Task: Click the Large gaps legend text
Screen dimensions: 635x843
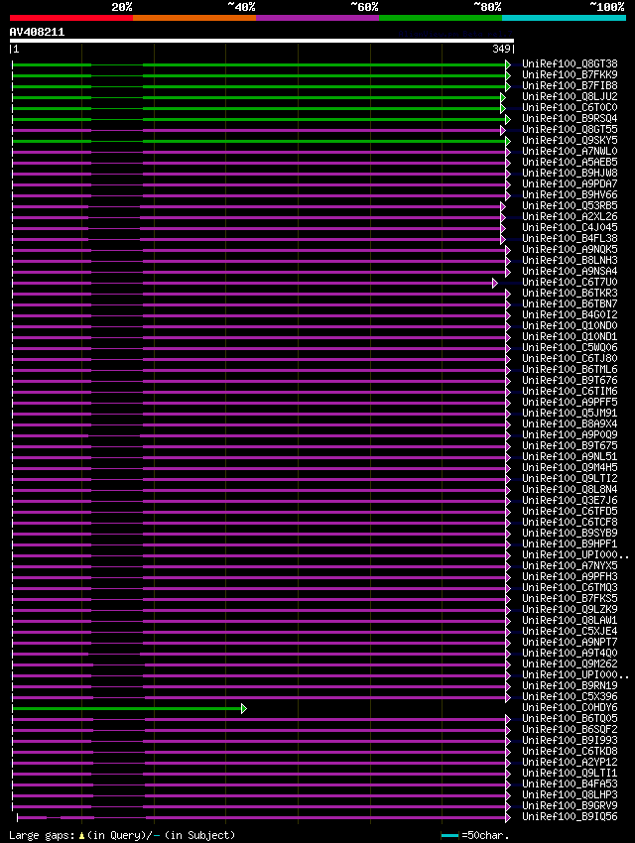Action: coord(122,835)
